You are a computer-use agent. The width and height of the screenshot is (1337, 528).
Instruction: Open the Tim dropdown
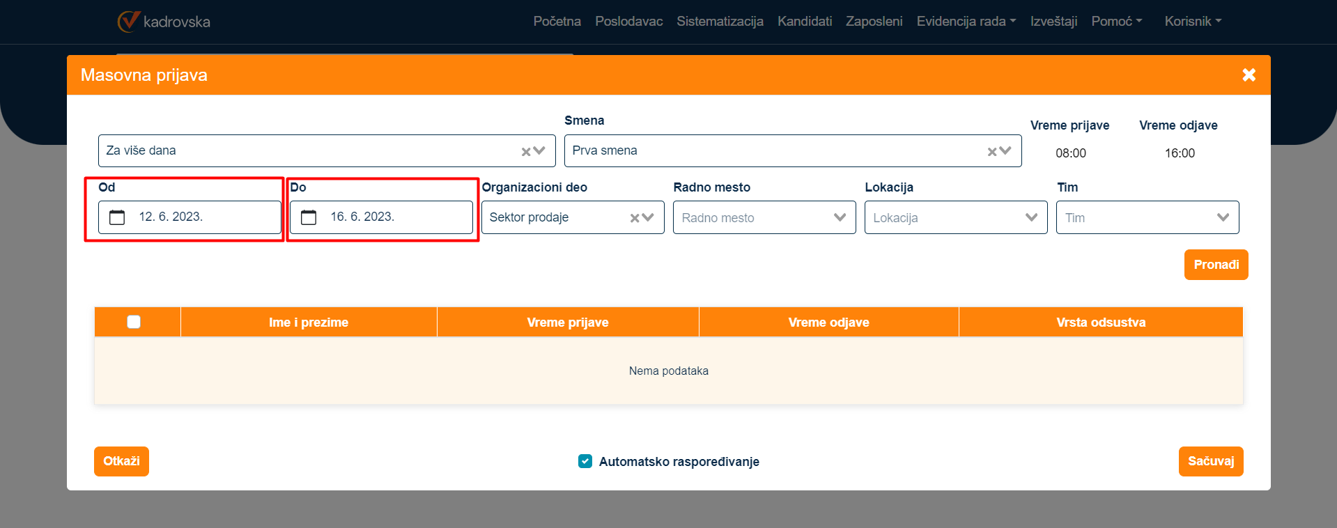pos(1223,217)
